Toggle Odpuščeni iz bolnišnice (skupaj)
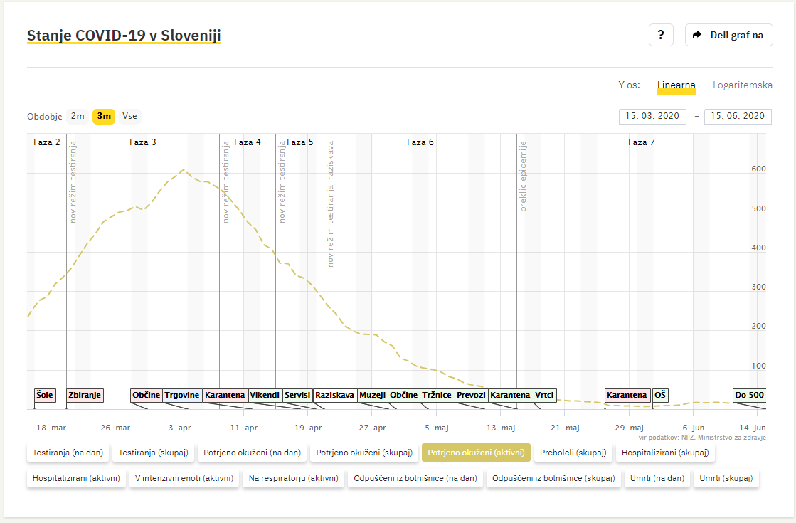Screen dimensions: 796x523 [x=553, y=477]
